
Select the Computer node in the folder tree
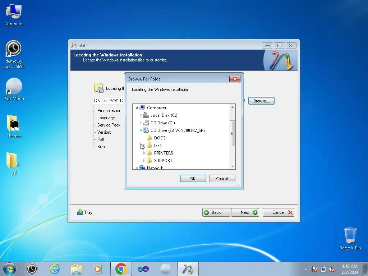[157, 108]
